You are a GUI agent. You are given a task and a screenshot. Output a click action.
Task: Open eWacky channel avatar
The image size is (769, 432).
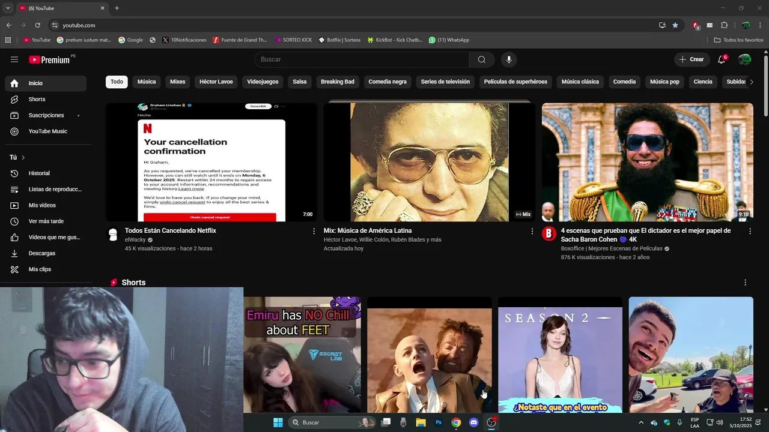112,234
